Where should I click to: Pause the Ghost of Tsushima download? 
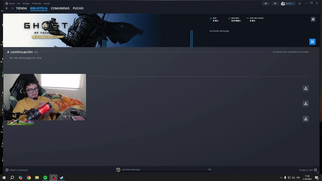coord(312,42)
